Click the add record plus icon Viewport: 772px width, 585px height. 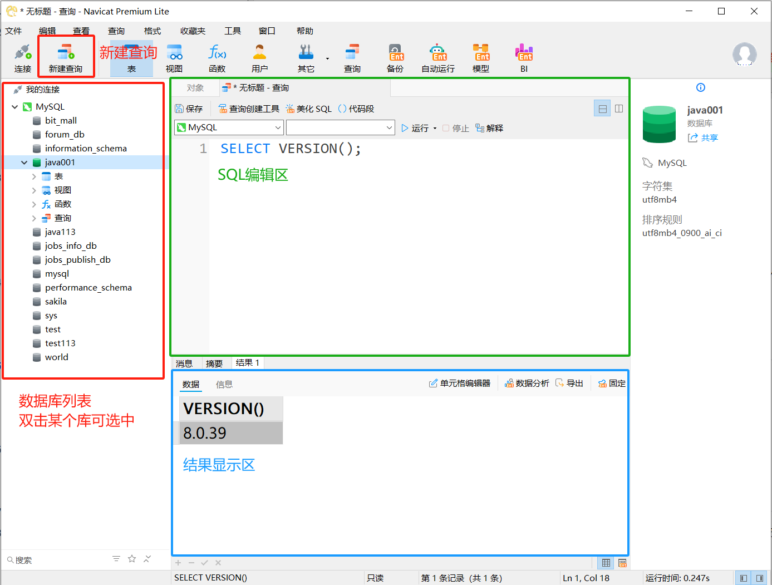pyautogui.click(x=178, y=563)
